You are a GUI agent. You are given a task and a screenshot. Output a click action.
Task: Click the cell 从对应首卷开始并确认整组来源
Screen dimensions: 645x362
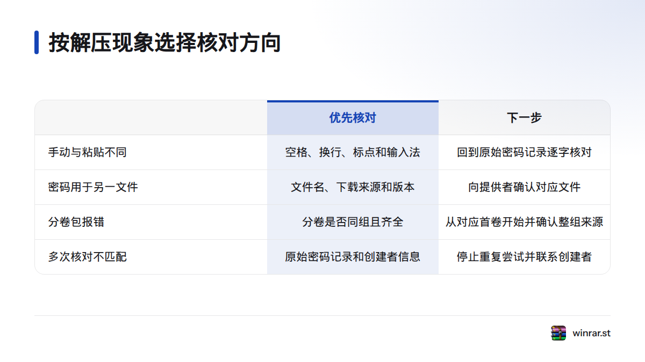pos(525,222)
